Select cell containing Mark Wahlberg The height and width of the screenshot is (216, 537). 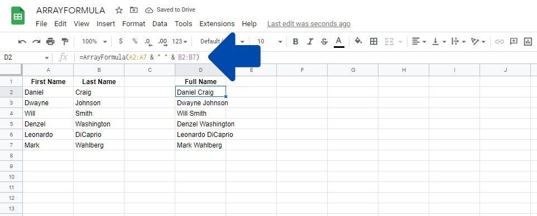click(200, 145)
